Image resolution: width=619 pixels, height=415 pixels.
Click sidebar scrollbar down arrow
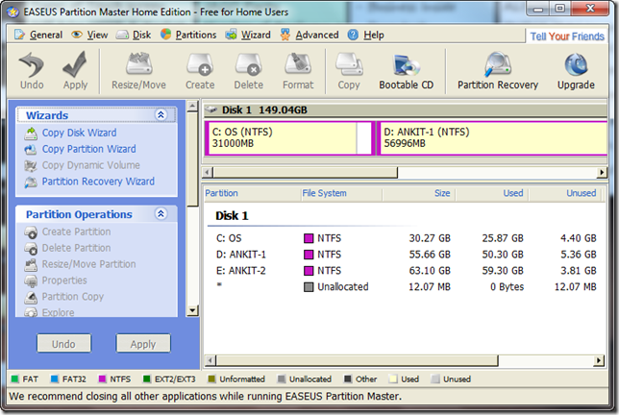192,310
